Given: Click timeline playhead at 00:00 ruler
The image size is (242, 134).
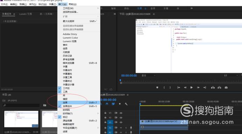Looking at the screenshot, I should tap(140, 104).
